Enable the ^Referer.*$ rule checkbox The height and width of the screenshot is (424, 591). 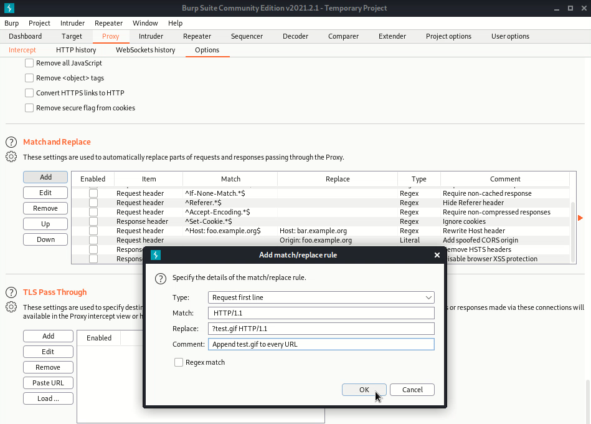pyautogui.click(x=93, y=203)
